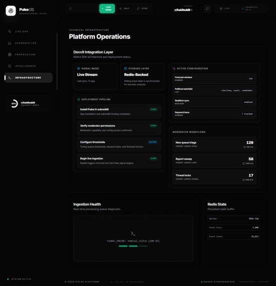Screen dimensions: 276x286
Task: Click the 67% circular security gauge
Action: [x=14, y=104]
